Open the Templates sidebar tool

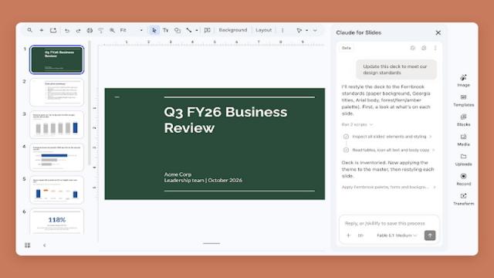point(463,100)
